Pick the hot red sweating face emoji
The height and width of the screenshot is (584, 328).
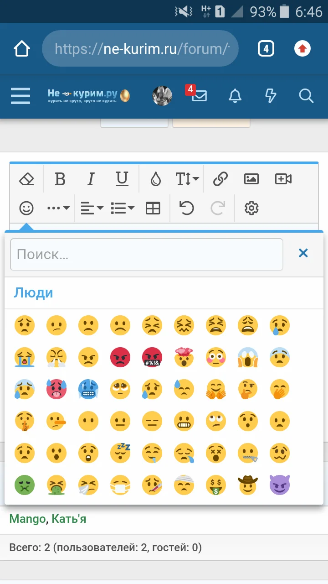click(x=56, y=389)
